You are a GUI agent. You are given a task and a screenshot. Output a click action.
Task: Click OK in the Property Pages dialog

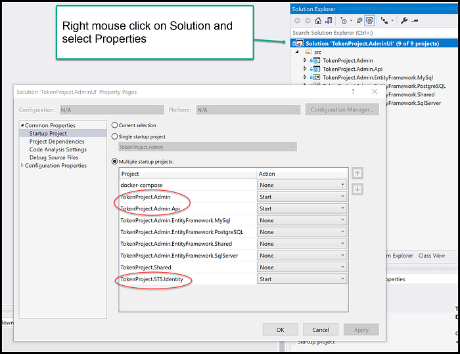[x=280, y=330]
